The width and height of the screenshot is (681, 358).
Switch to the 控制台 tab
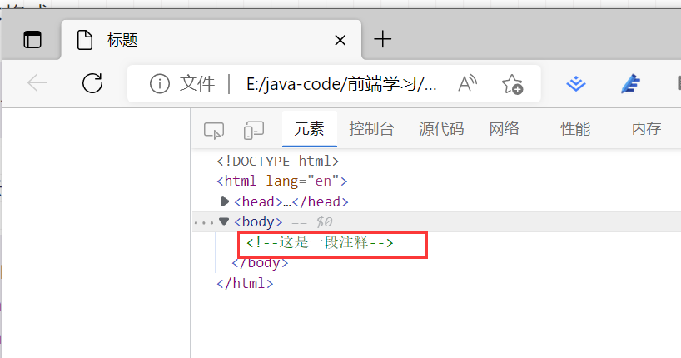click(371, 129)
